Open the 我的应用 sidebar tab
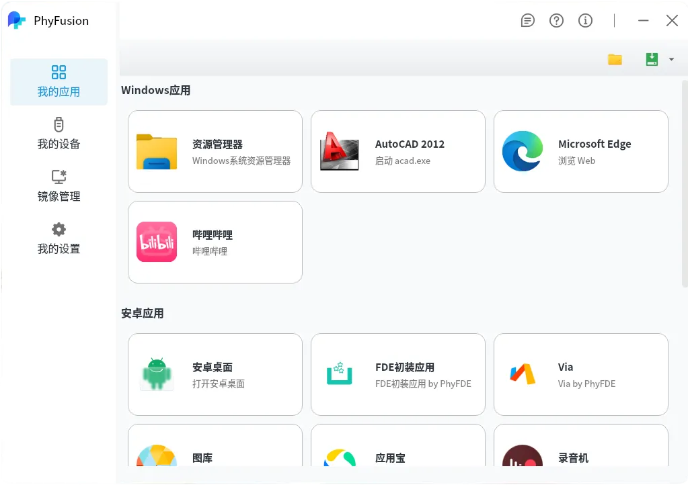The height and width of the screenshot is (485, 688). pos(59,82)
